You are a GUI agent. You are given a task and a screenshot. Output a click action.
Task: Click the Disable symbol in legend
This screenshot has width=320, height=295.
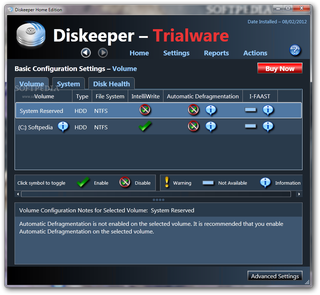pyautogui.click(x=125, y=182)
